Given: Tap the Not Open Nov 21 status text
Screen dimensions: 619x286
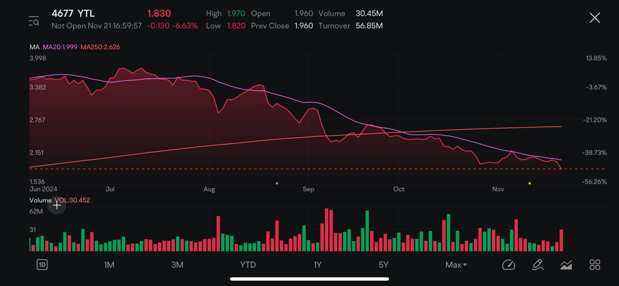Looking at the screenshot, I should (x=97, y=26).
